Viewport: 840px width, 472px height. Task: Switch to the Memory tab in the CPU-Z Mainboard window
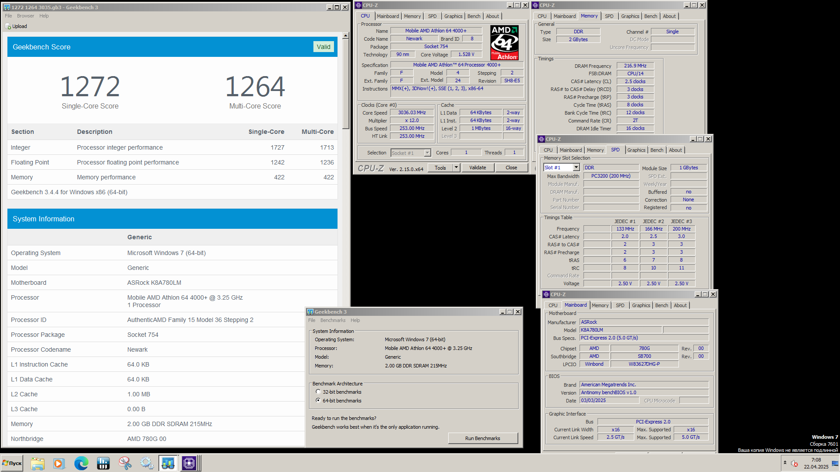pyautogui.click(x=600, y=305)
